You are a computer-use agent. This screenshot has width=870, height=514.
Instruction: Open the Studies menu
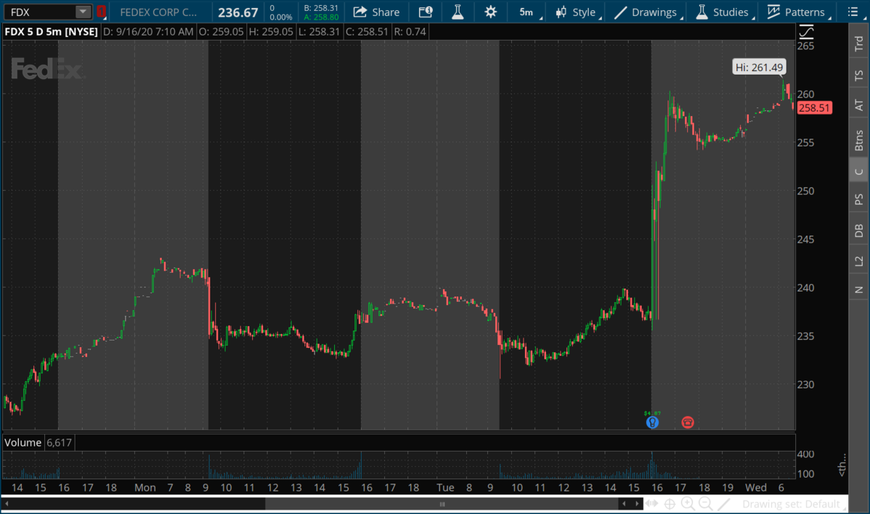(x=722, y=12)
